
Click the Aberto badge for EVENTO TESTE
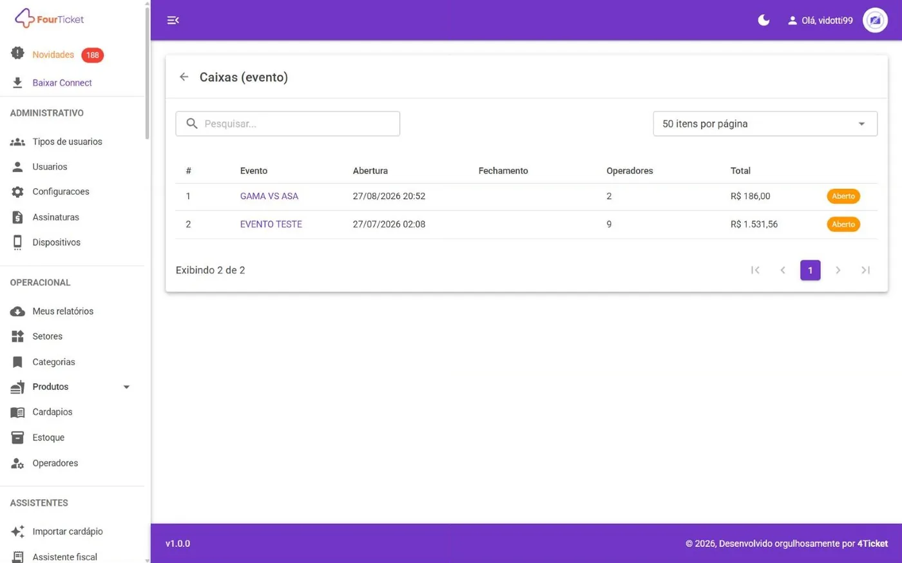point(843,224)
